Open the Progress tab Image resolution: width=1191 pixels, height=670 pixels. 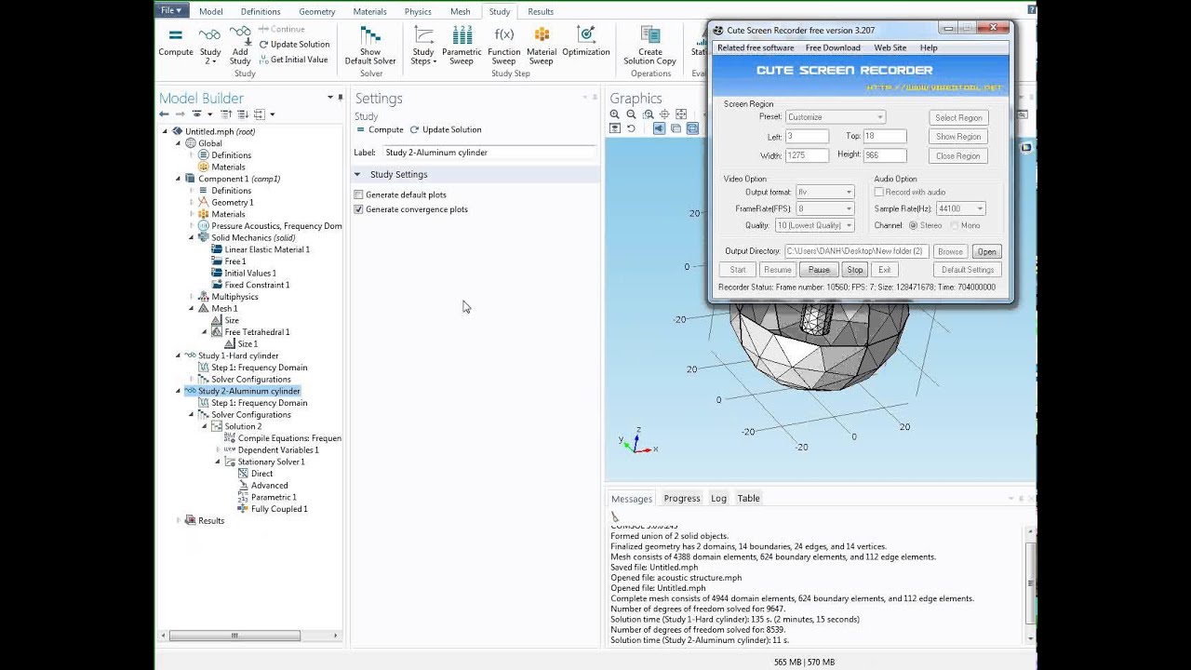[x=682, y=498]
